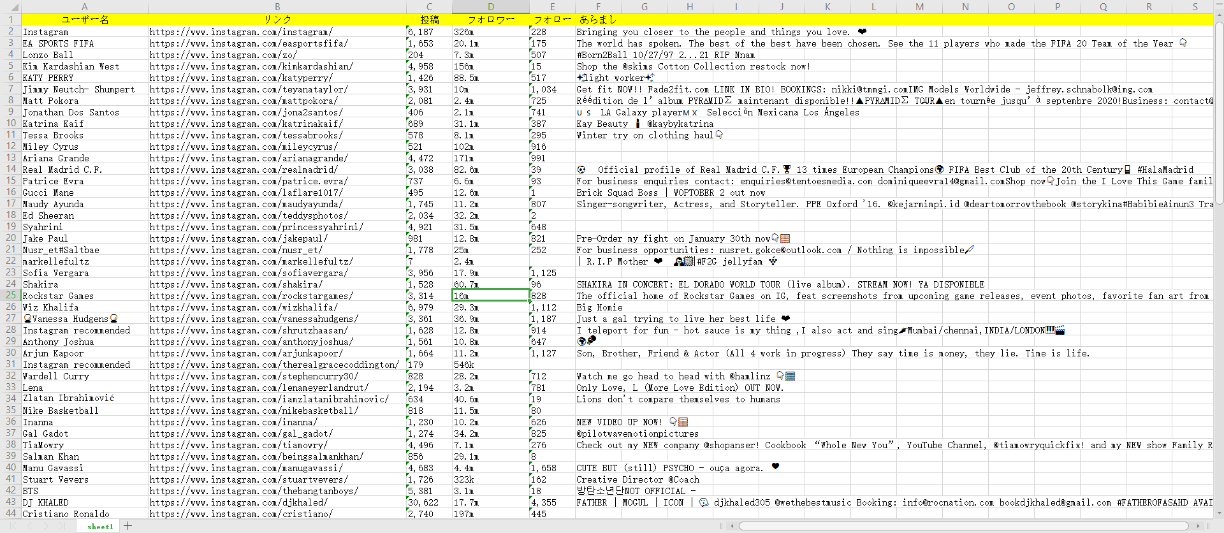Go to next sheet tab arrow

(x=46, y=526)
